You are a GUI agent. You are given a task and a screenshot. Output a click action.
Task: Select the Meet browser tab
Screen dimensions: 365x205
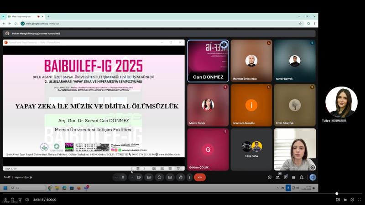[x=25, y=16]
